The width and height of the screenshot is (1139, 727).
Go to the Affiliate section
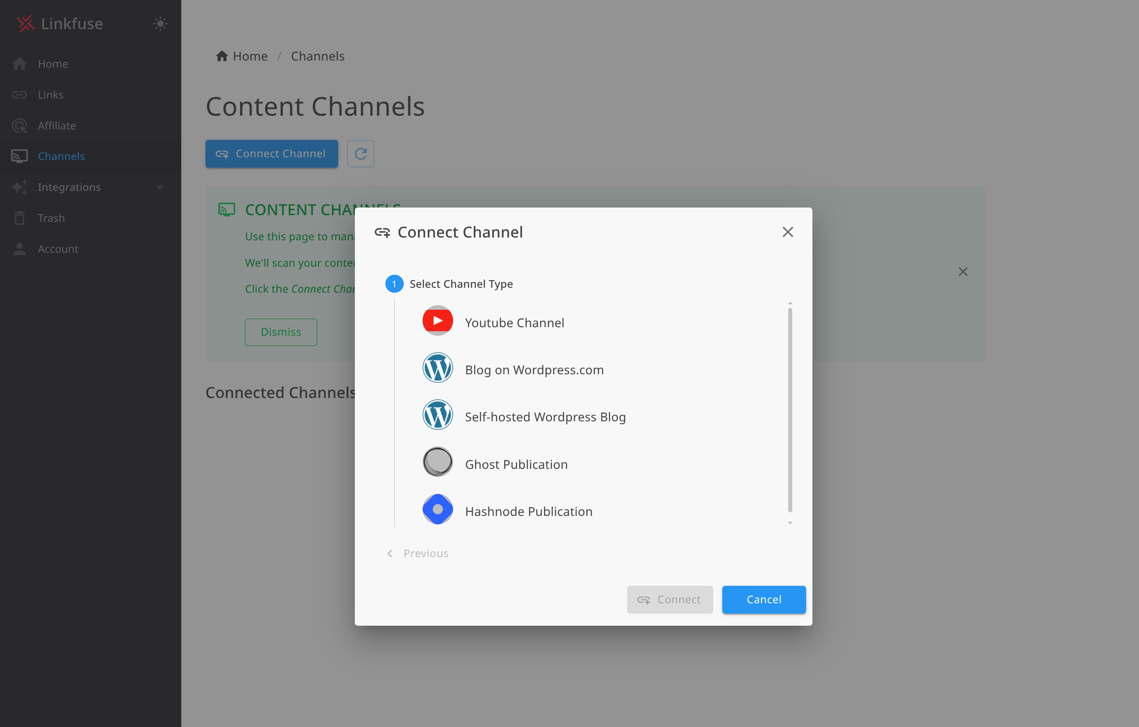pyautogui.click(x=57, y=126)
